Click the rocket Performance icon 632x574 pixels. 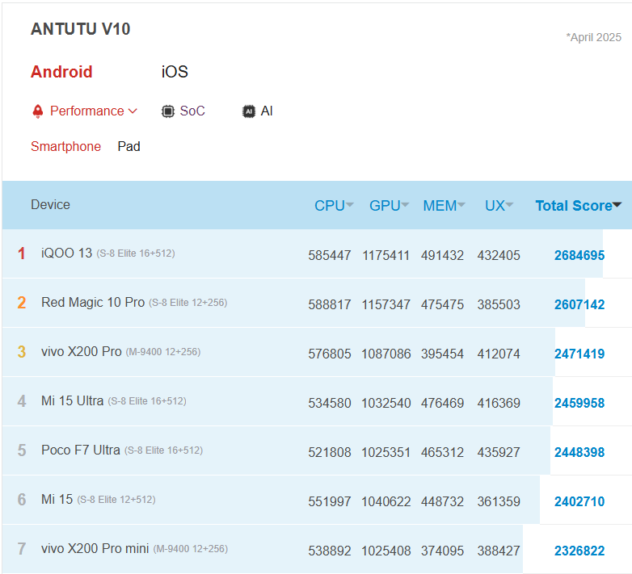[x=37, y=111]
